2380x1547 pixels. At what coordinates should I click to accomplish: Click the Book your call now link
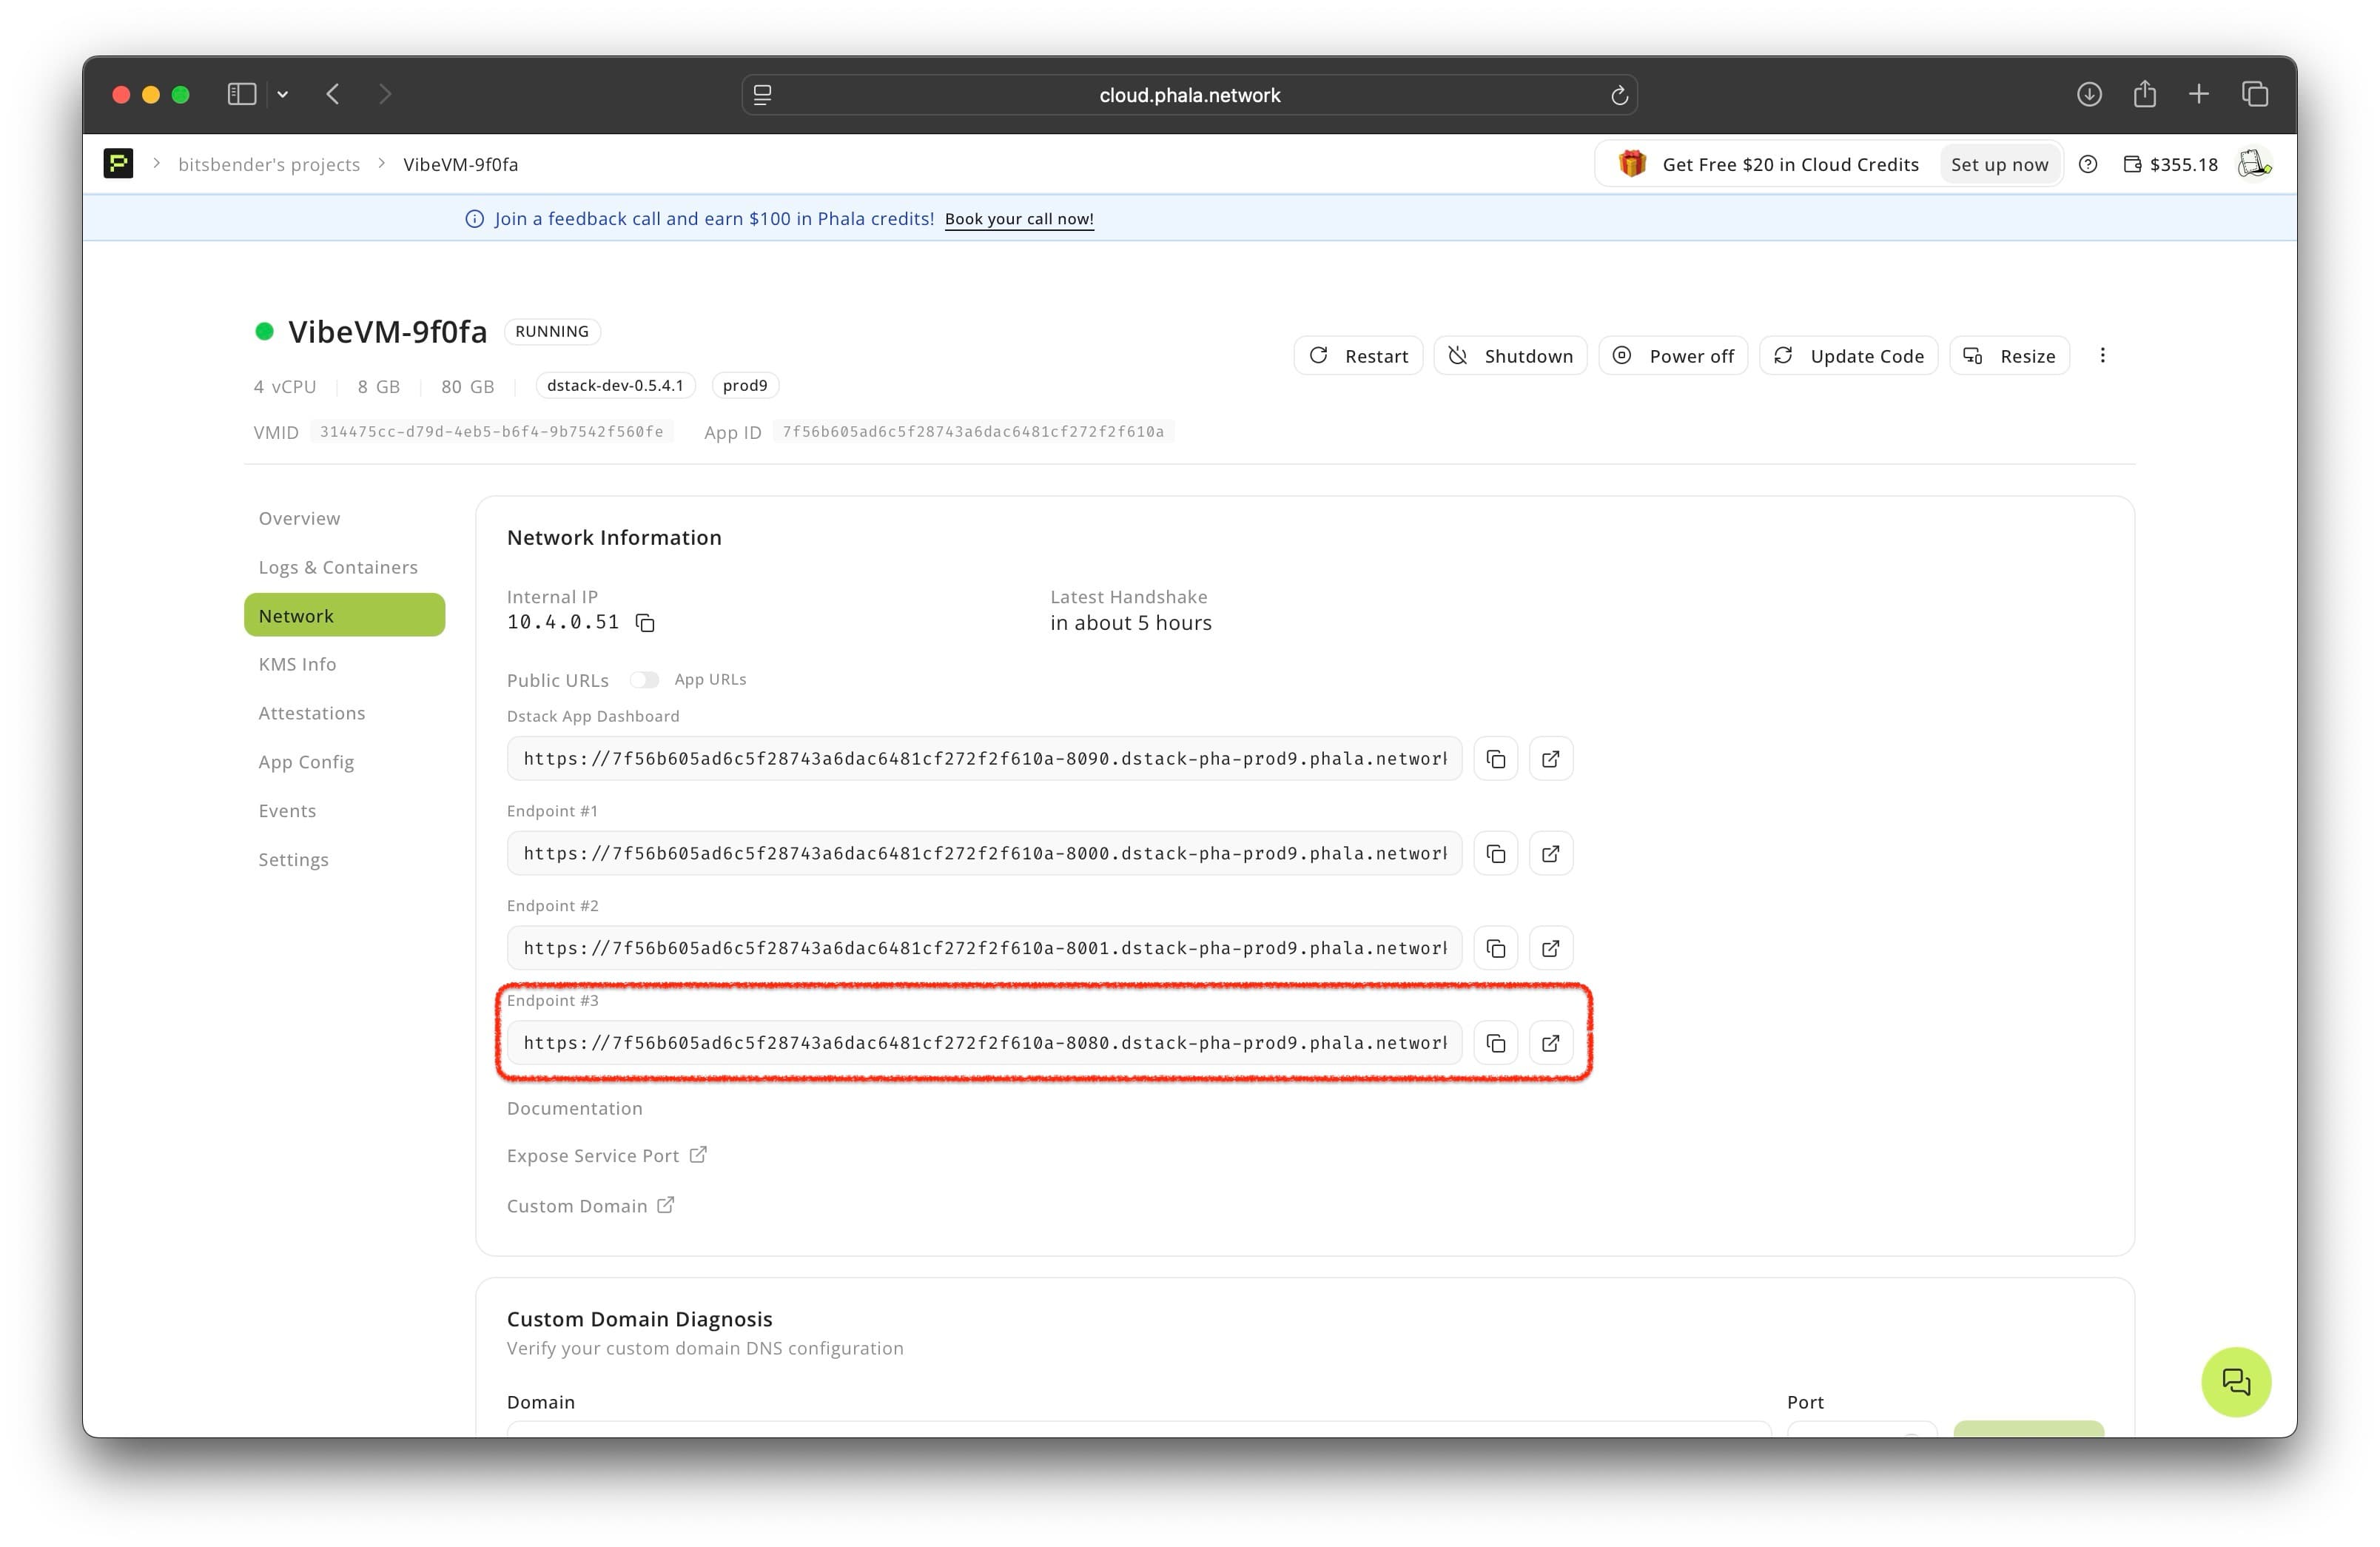(1018, 219)
